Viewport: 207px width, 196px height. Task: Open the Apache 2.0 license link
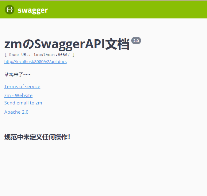(16, 112)
